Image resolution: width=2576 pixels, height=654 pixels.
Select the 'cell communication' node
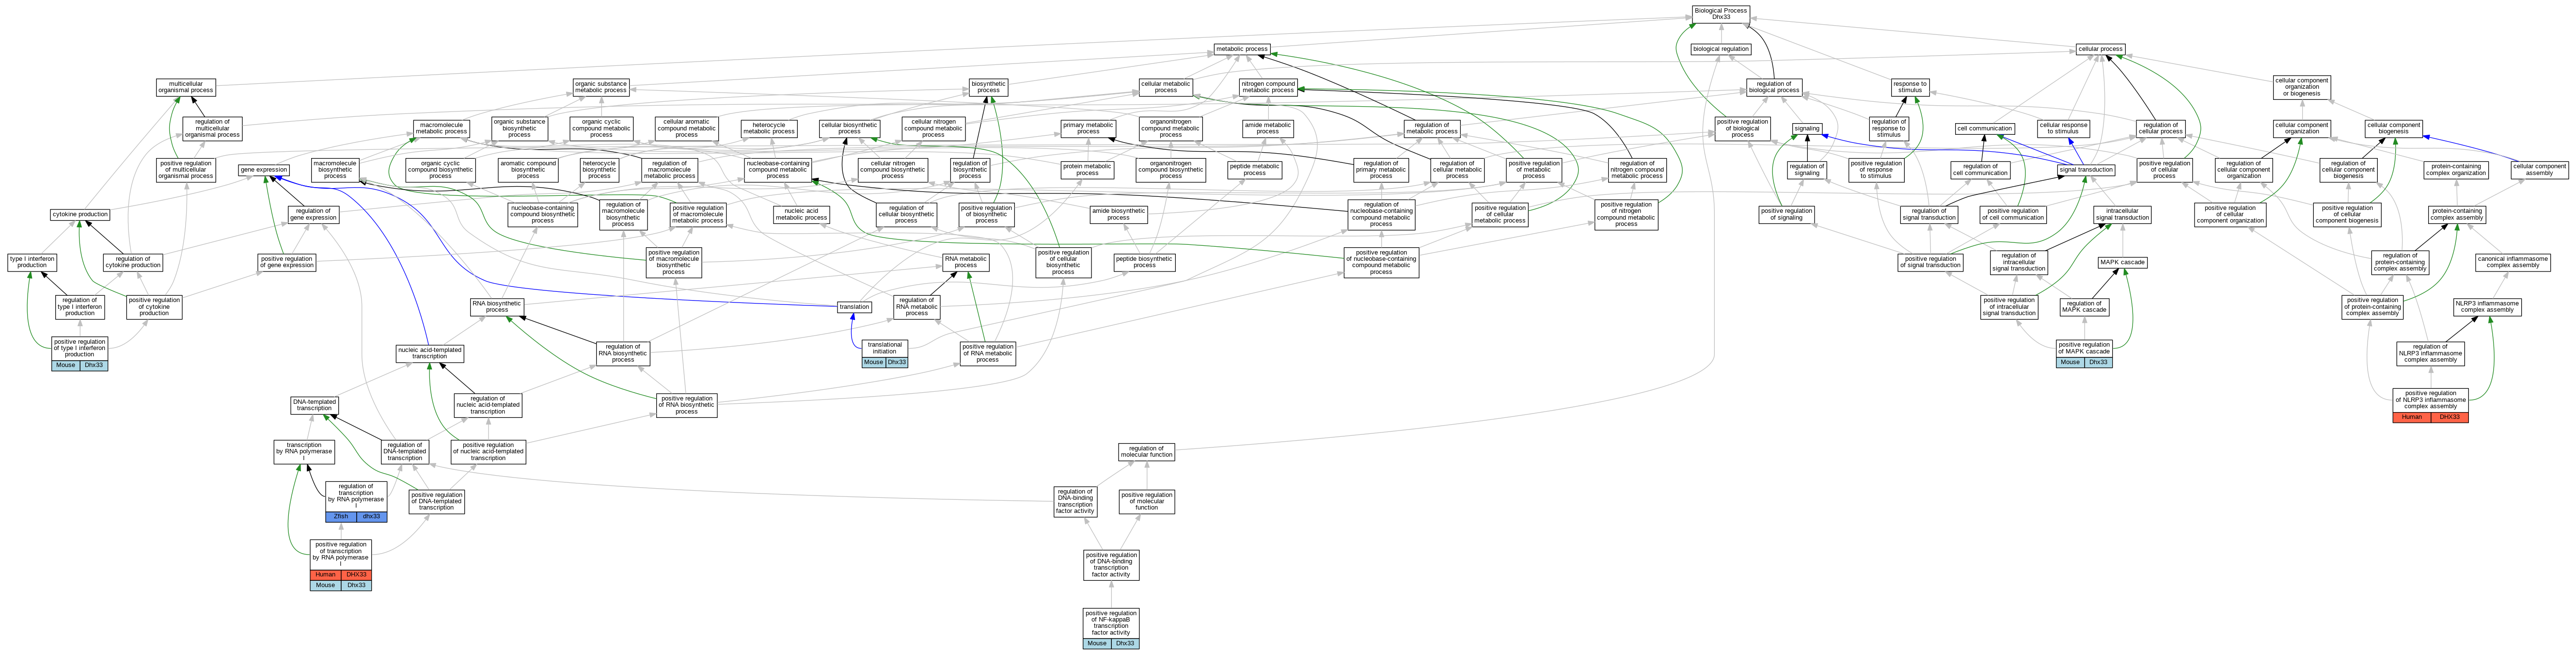(1985, 128)
